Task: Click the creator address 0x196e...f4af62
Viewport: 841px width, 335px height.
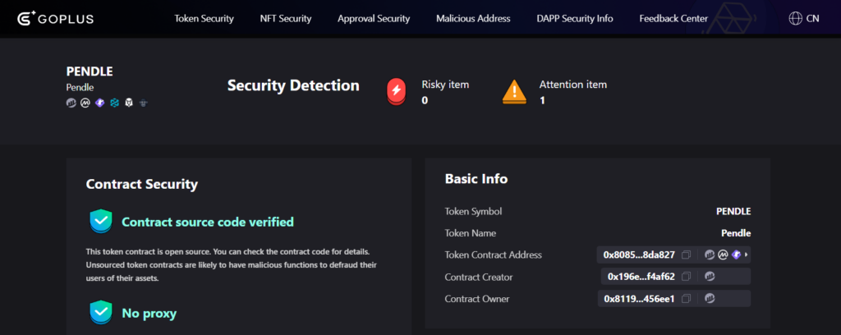Action: point(641,277)
